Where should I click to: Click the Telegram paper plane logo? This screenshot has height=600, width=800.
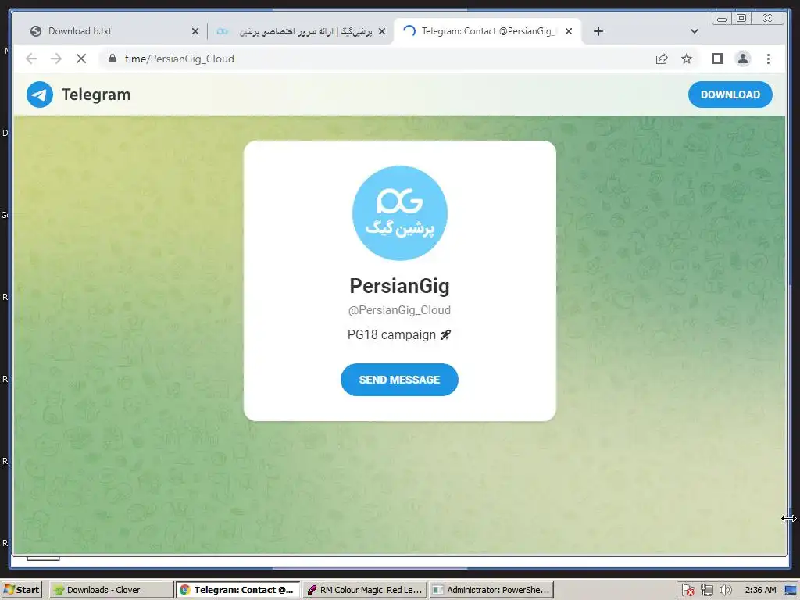coord(40,95)
